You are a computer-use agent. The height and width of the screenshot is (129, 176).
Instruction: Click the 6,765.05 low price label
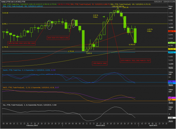pyautogui.click(x=132, y=45)
